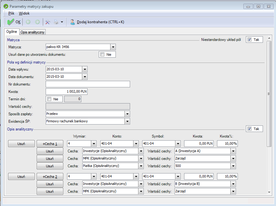Enable the Termin dni checkbox
Image resolution: width=276 pixels, height=206 pixels.
(x=49, y=99)
